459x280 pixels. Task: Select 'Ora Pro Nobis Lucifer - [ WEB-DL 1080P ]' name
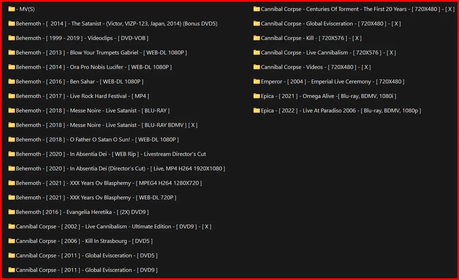coord(94,67)
